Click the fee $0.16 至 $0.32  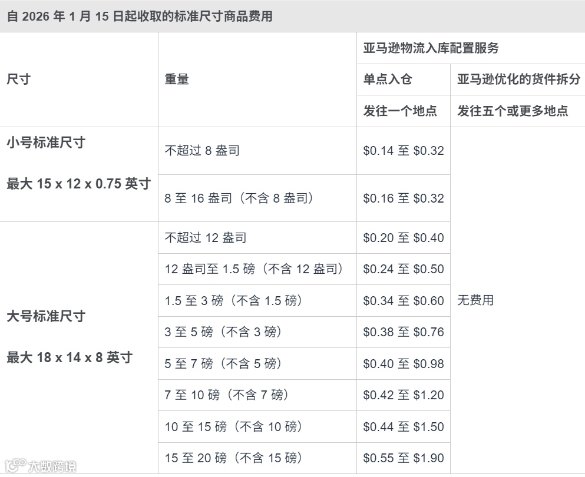coord(404,198)
